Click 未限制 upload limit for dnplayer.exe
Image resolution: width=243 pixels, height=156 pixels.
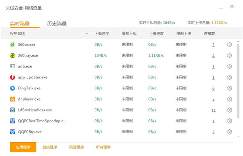[x=181, y=99]
